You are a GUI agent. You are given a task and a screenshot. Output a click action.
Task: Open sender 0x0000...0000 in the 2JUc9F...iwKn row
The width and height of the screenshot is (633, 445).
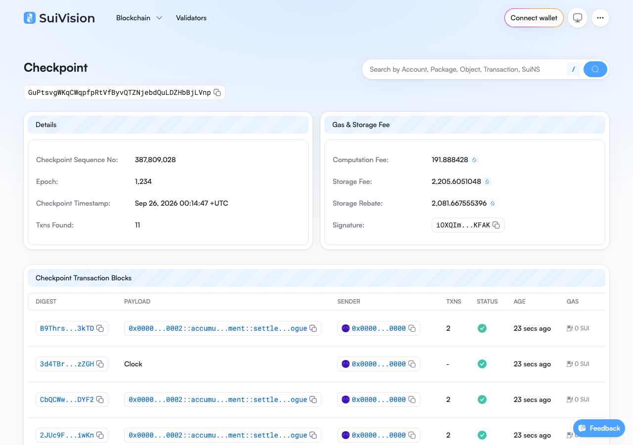[379, 435]
